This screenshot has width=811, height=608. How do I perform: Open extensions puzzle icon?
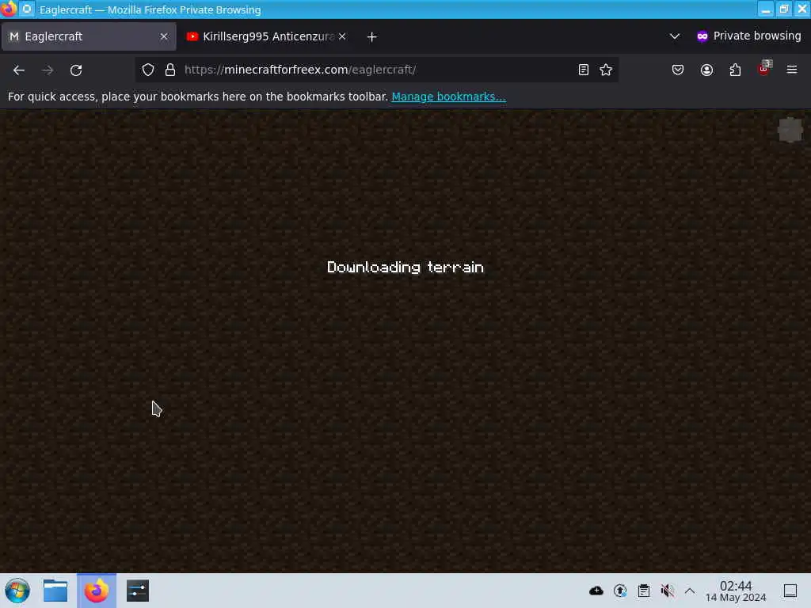coord(735,70)
